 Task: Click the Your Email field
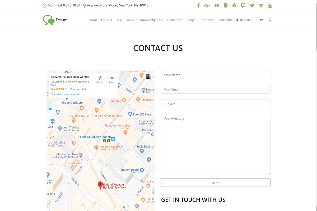(x=216, y=89)
